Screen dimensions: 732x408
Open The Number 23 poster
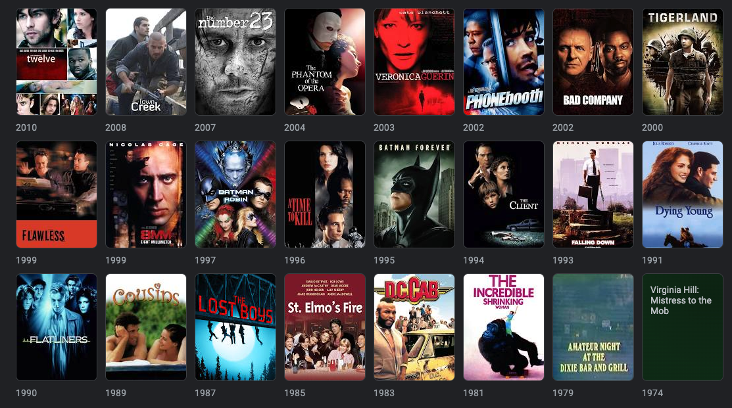[x=235, y=62]
